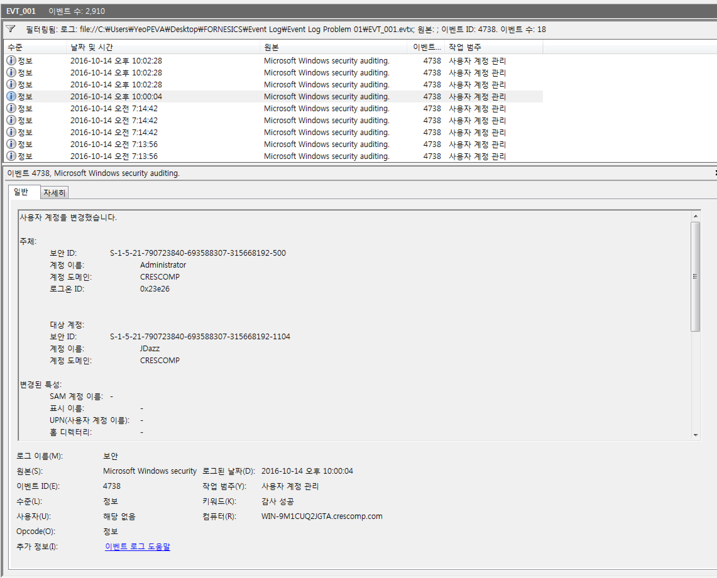
Task: Close the event detail preview pane
Action: click(x=715, y=173)
